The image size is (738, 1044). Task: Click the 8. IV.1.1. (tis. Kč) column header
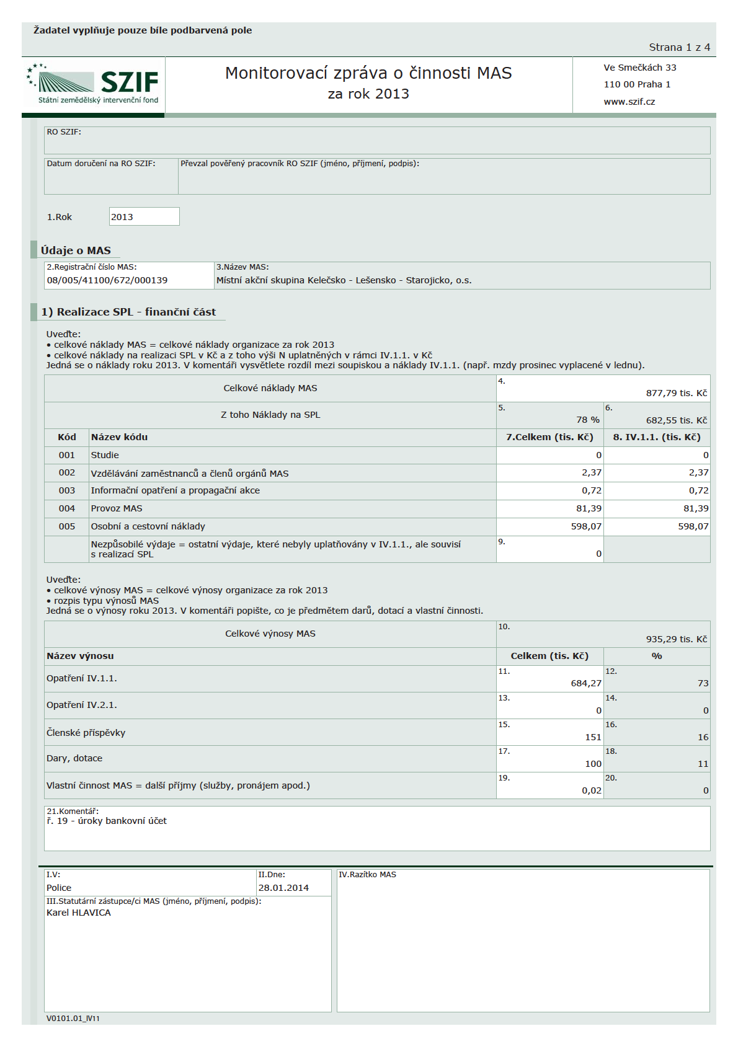[x=657, y=437]
